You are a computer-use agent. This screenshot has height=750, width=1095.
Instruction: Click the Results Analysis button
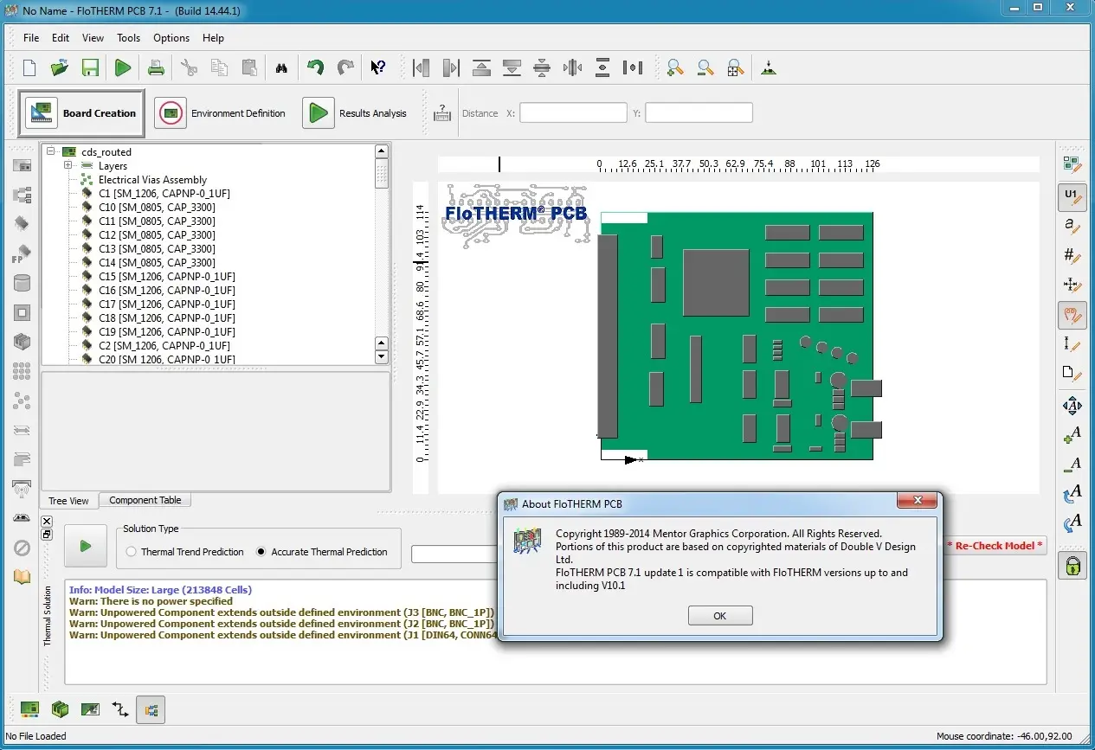click(x=356, y=113)
